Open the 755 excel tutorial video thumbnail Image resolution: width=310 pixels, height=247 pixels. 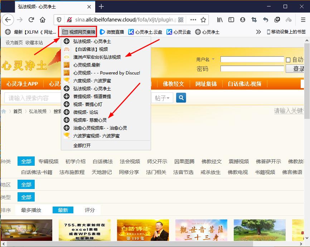(x=84, y=230)
